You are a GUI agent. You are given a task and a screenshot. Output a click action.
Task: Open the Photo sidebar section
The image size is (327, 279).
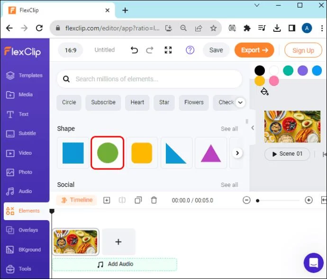click(19, 172)
